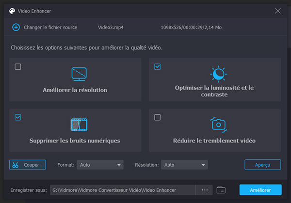The height and width of the screenshot is (203, 291).
Task: Click the Supprimer les bruits numériques label
Action: pos(75,141)
